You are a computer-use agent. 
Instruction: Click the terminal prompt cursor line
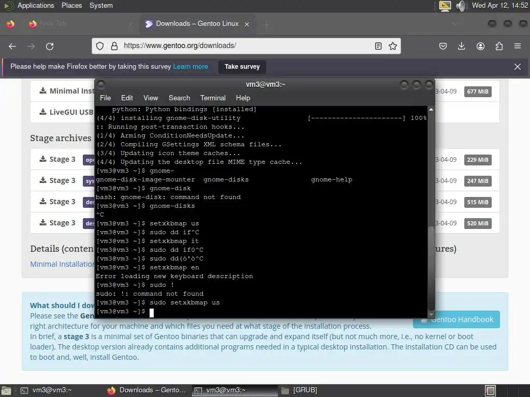[125, 312]
